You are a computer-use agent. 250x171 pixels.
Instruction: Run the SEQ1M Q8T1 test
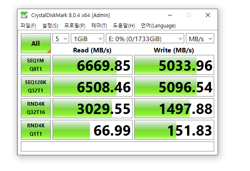pyautogui.click(x=36, y=65)
